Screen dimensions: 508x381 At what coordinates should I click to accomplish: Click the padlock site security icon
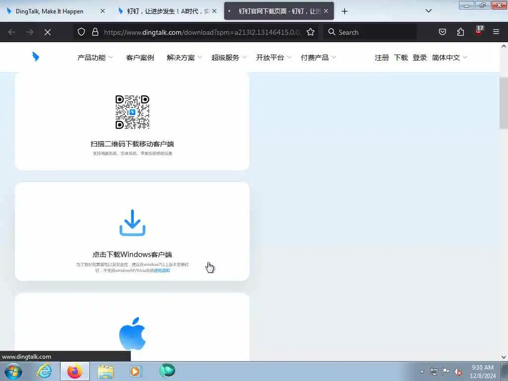[95, 32]
